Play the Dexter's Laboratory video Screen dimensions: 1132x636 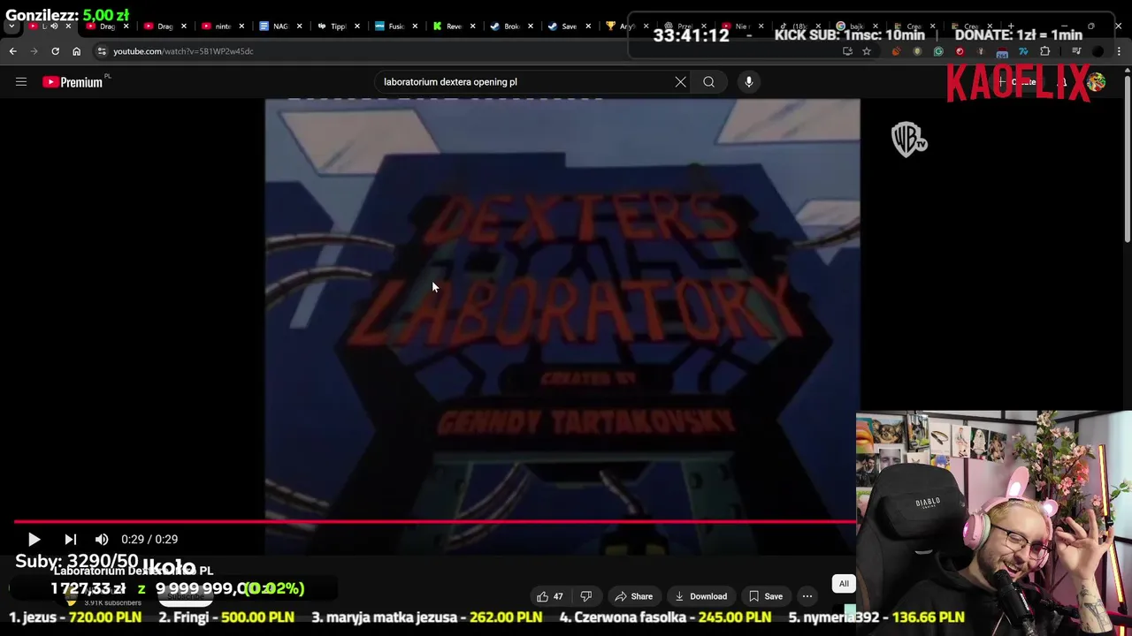[x=34, y=539]
